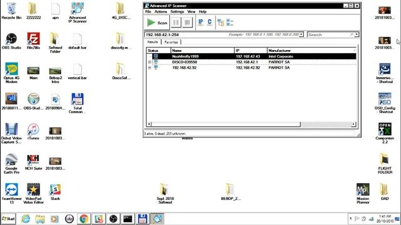Open the File menu
The width and height of the screenshot is (401, 225).
148,11
